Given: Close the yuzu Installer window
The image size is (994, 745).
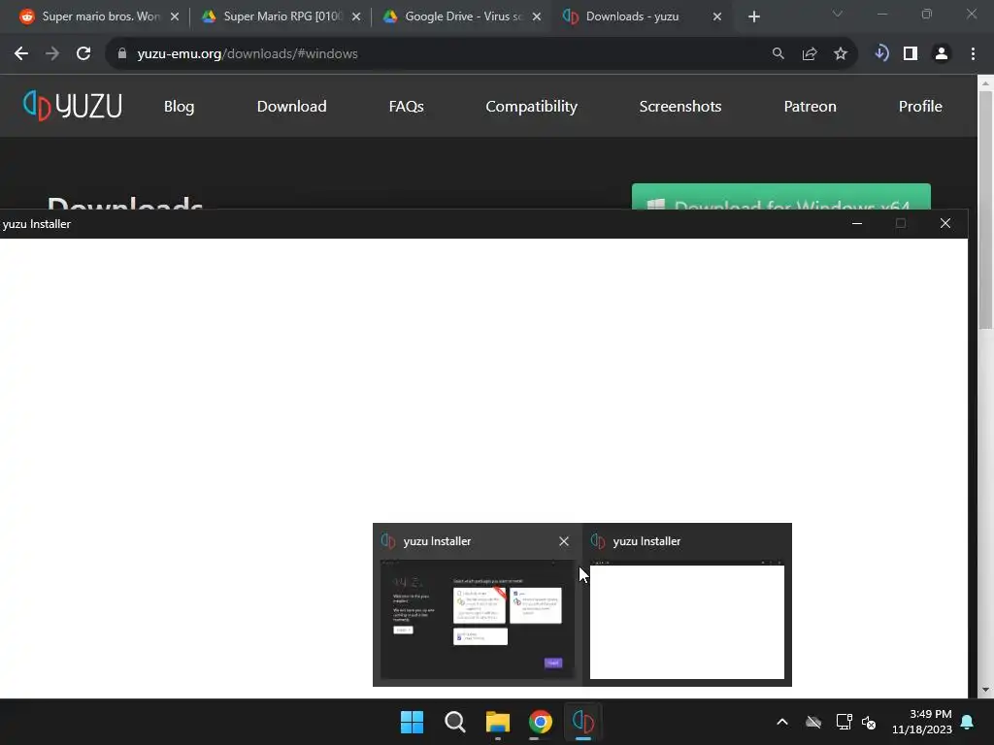Looking at the screenshot, I should [945, 224].
